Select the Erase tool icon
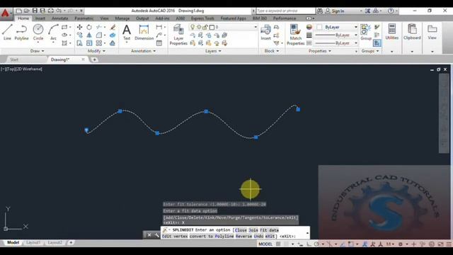Screen dimensions: 453x255 click(113, 27)
